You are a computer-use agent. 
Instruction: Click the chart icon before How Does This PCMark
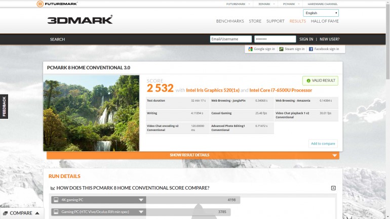tap(53, 188)
